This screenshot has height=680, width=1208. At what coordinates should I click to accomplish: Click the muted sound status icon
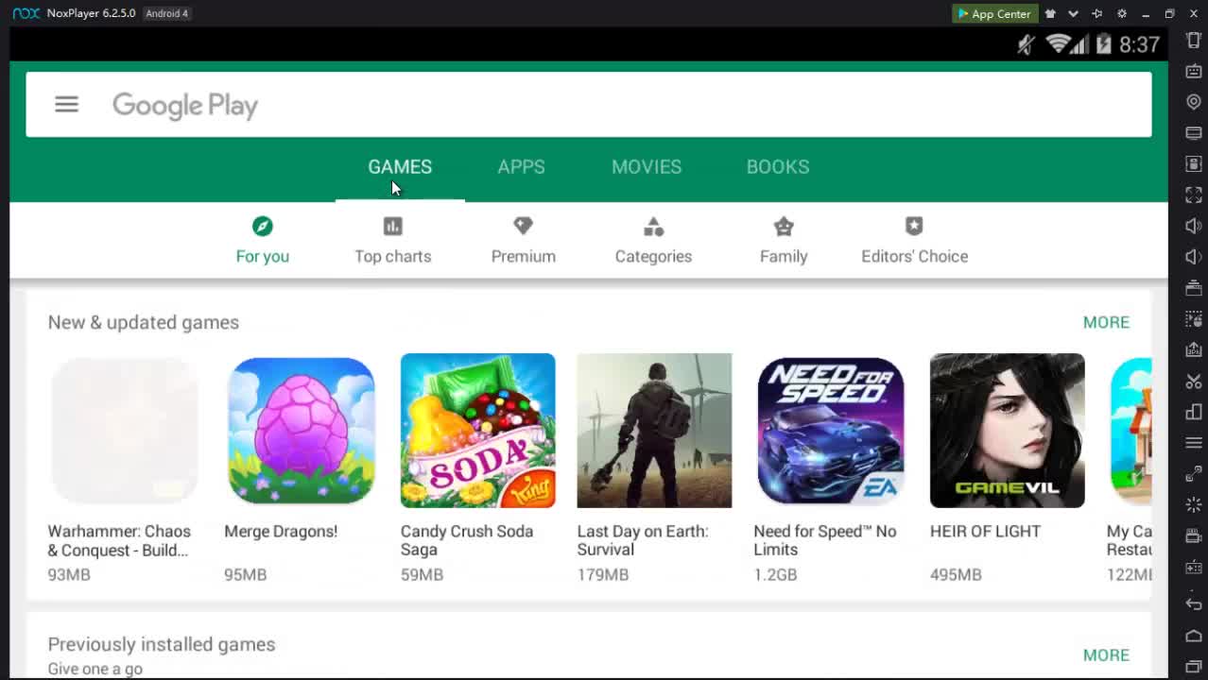[1027, 44]
